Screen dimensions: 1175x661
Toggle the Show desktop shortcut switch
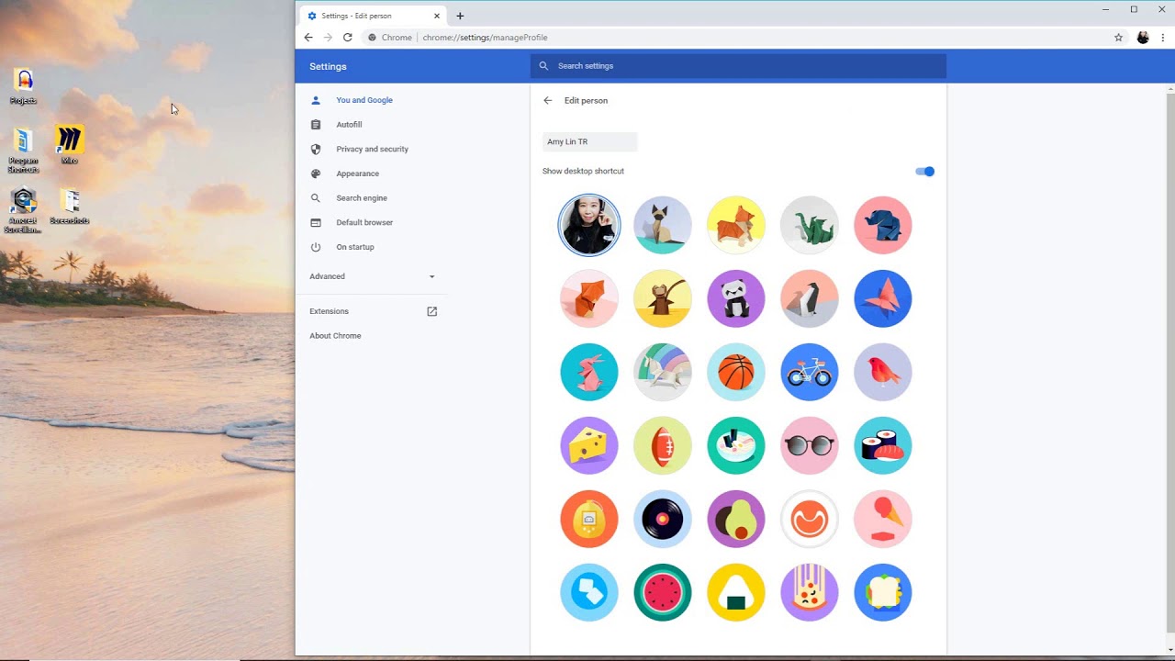[x=924, y=172]
